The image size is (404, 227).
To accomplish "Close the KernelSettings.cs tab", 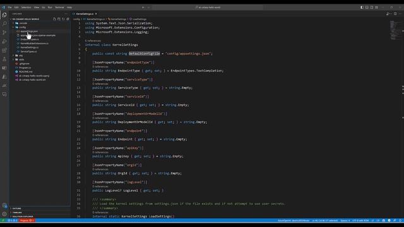I will pos(96,14).
